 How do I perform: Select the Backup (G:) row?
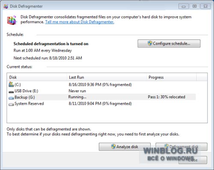(x=102, y=97)
